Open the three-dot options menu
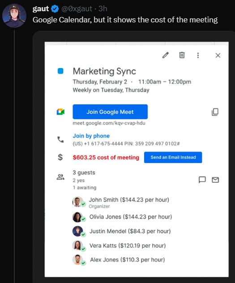 click(198, 55)
